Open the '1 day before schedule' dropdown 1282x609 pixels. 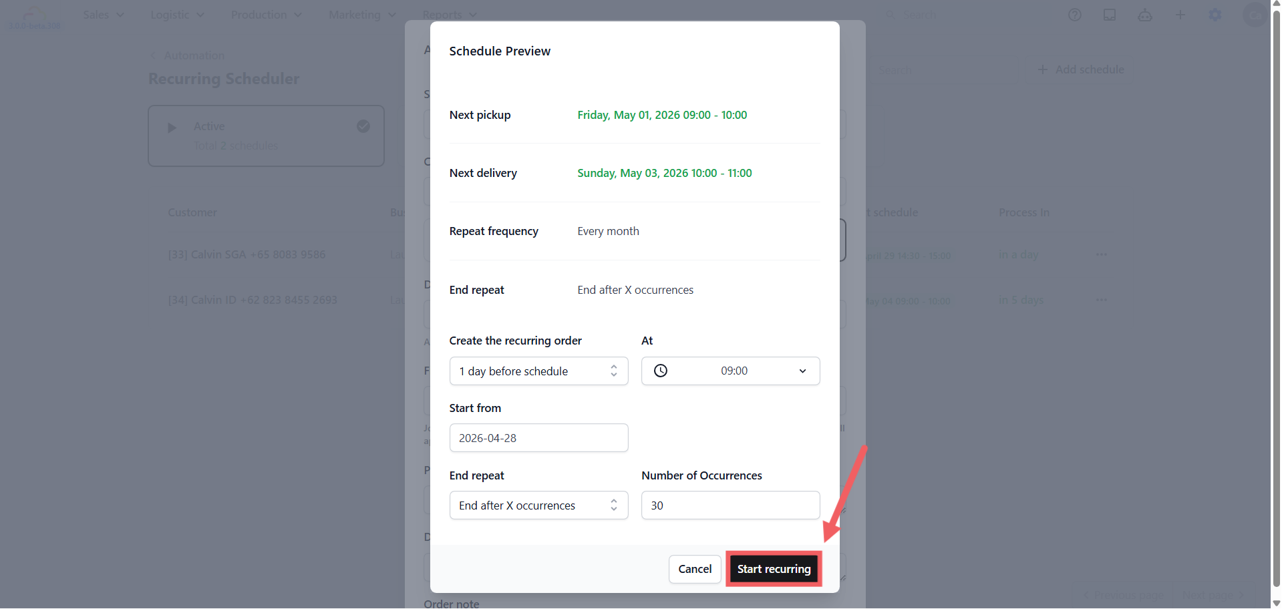click(538, 371)
